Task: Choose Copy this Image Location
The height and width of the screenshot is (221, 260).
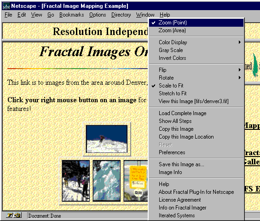Action: point(196,137)
